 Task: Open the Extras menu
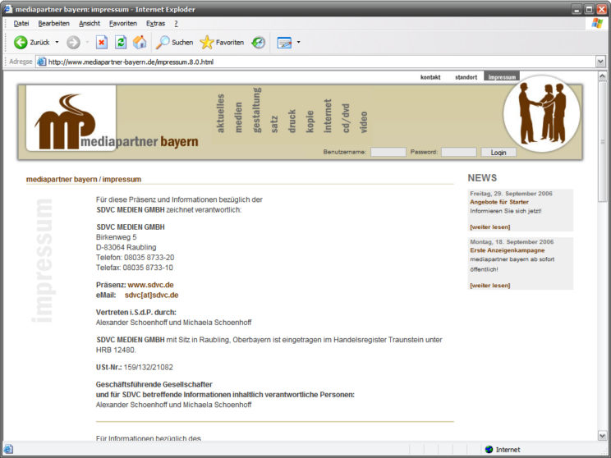155,23
